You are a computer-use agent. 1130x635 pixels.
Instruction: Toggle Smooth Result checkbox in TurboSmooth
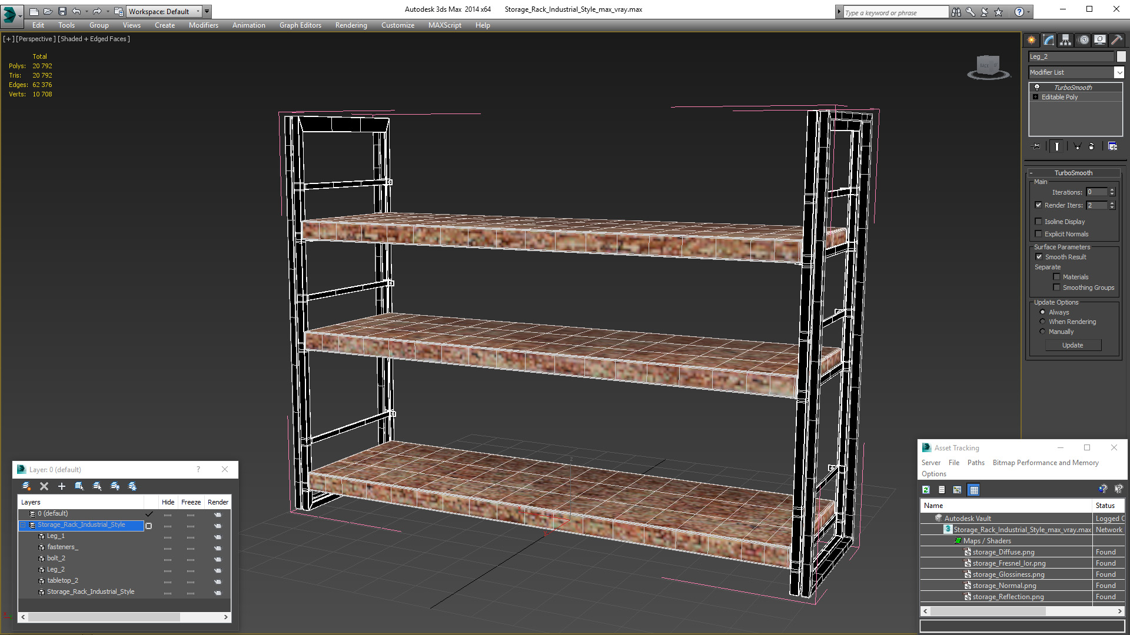click(x=1039, y=256)
